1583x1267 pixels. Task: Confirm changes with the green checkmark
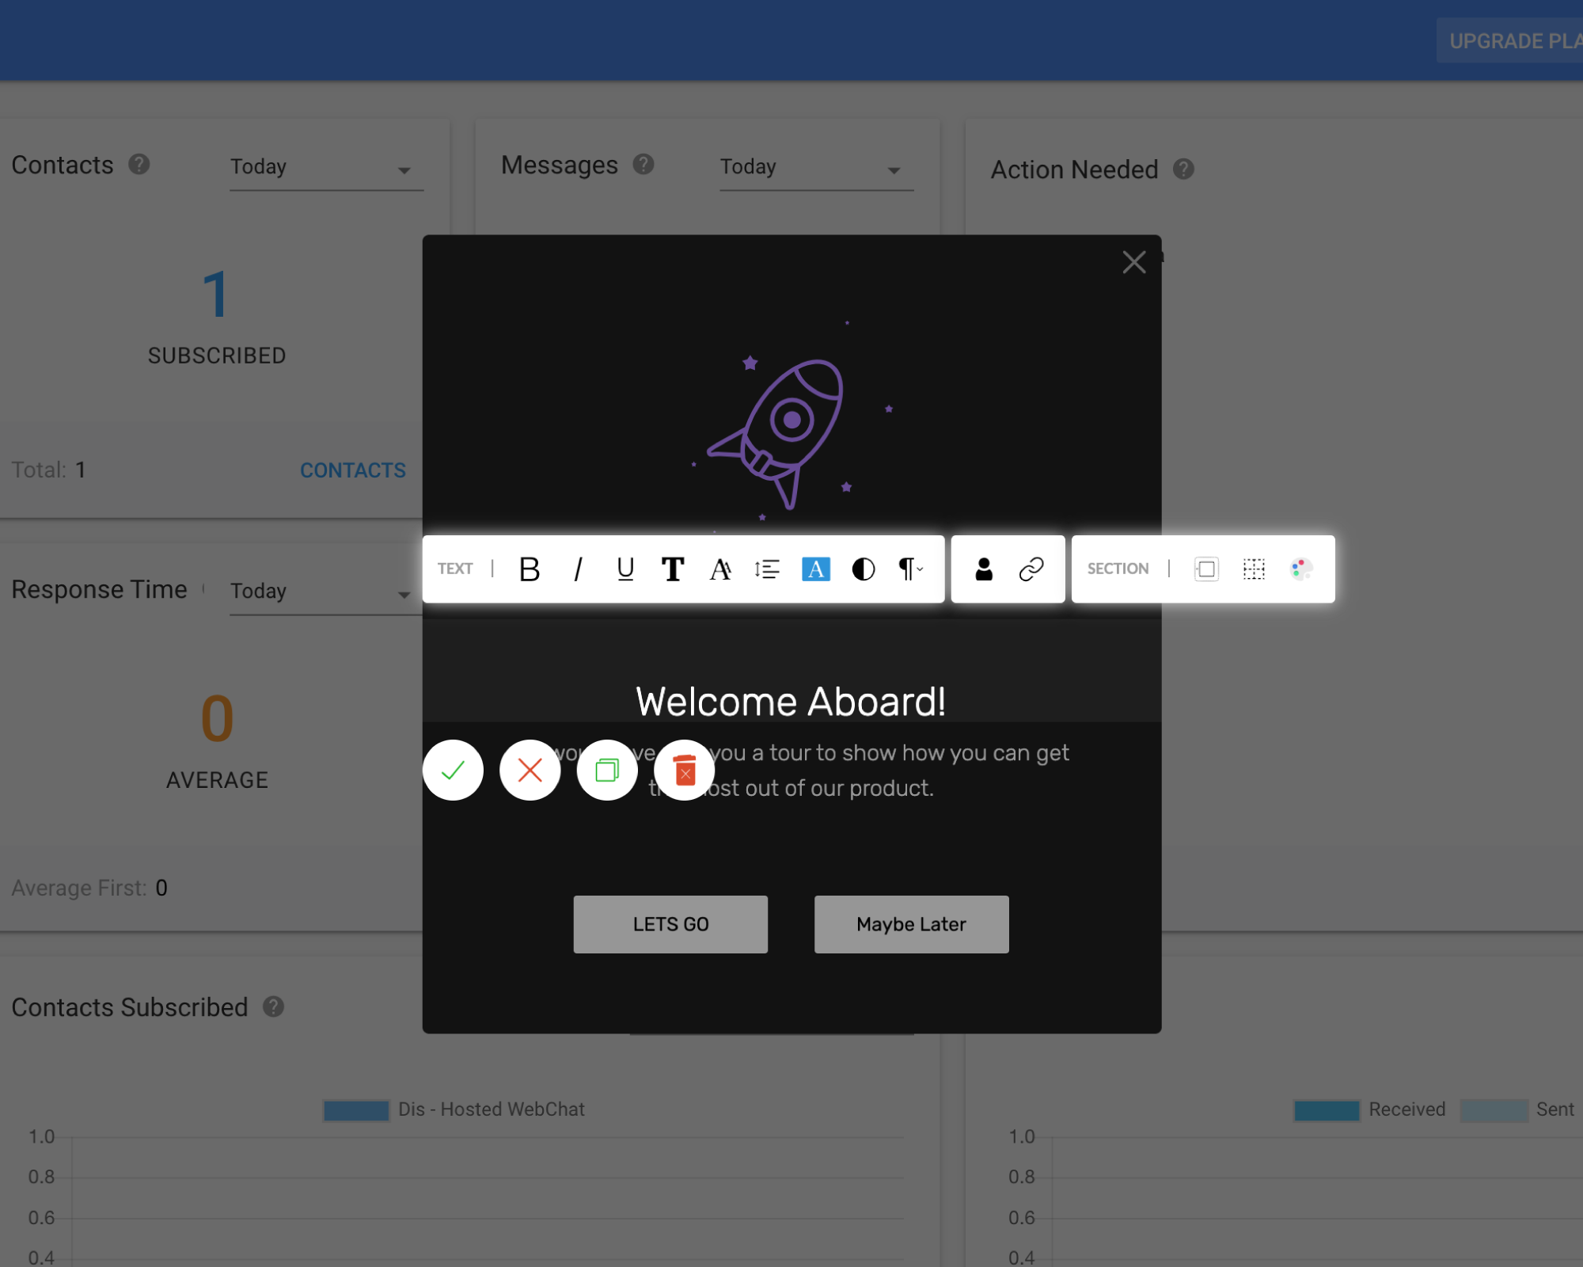[x=453, y=769]
